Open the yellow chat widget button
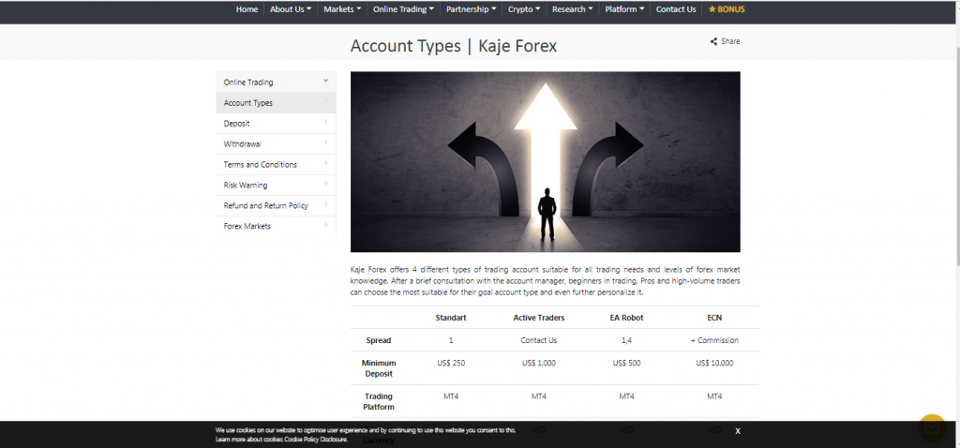This screenshot has width=960, height=448. pos(932,427)
